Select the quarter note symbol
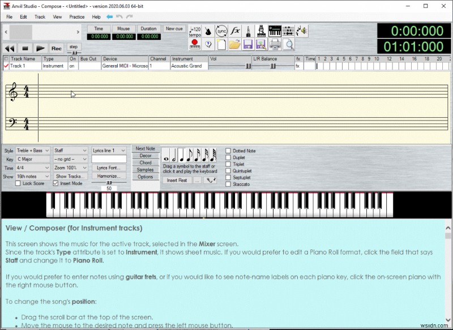Viewport: 453px width, 330px height. pyautogui.click(x=181, y=155)
